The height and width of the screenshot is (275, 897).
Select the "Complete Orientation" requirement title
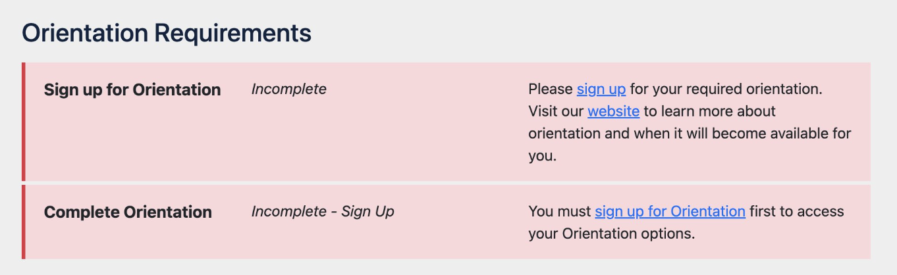[128, 212]
